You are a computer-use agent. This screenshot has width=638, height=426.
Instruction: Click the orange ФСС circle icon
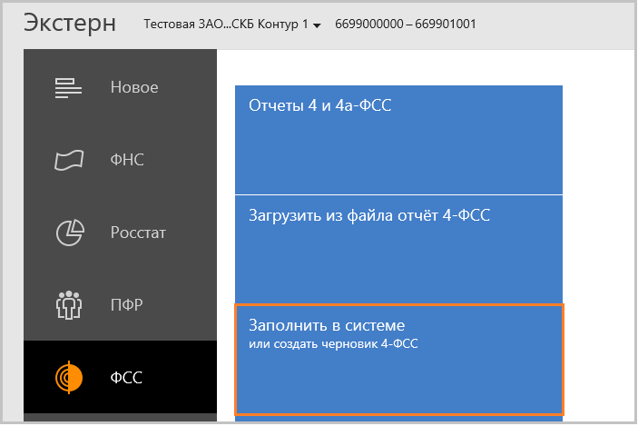tap(69, 378)
